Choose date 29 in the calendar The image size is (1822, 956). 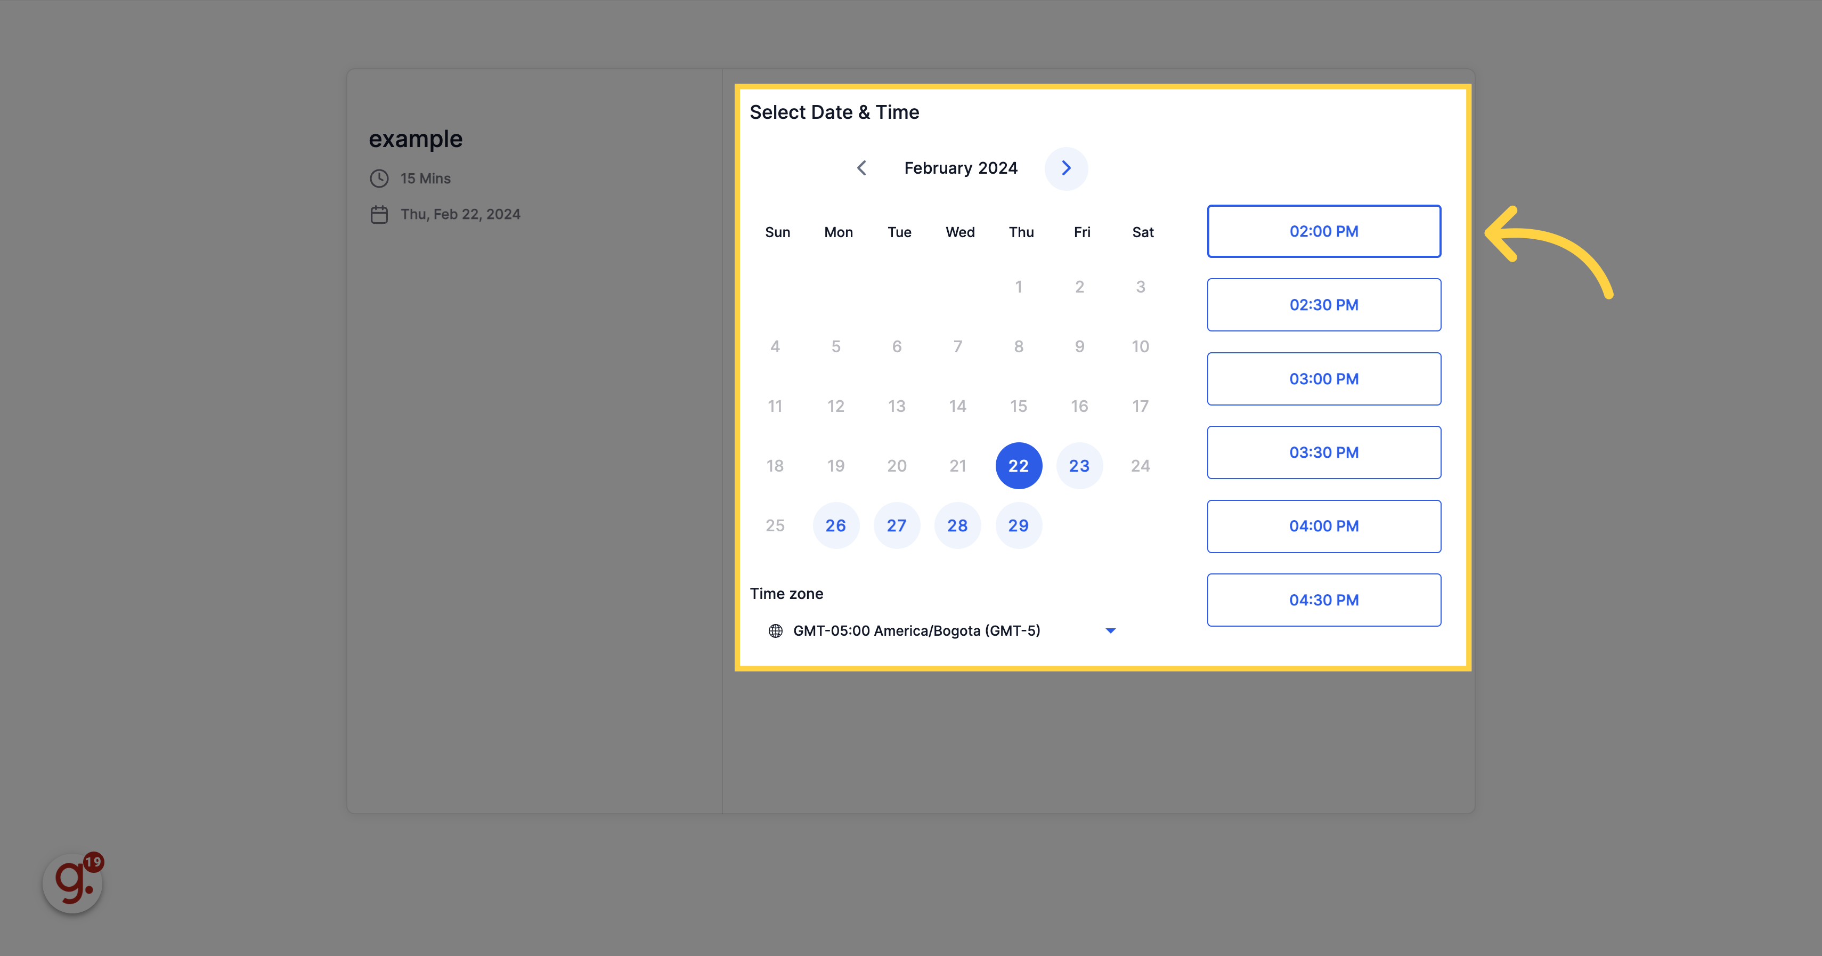pyautogui.click(x=1019, y=525)
